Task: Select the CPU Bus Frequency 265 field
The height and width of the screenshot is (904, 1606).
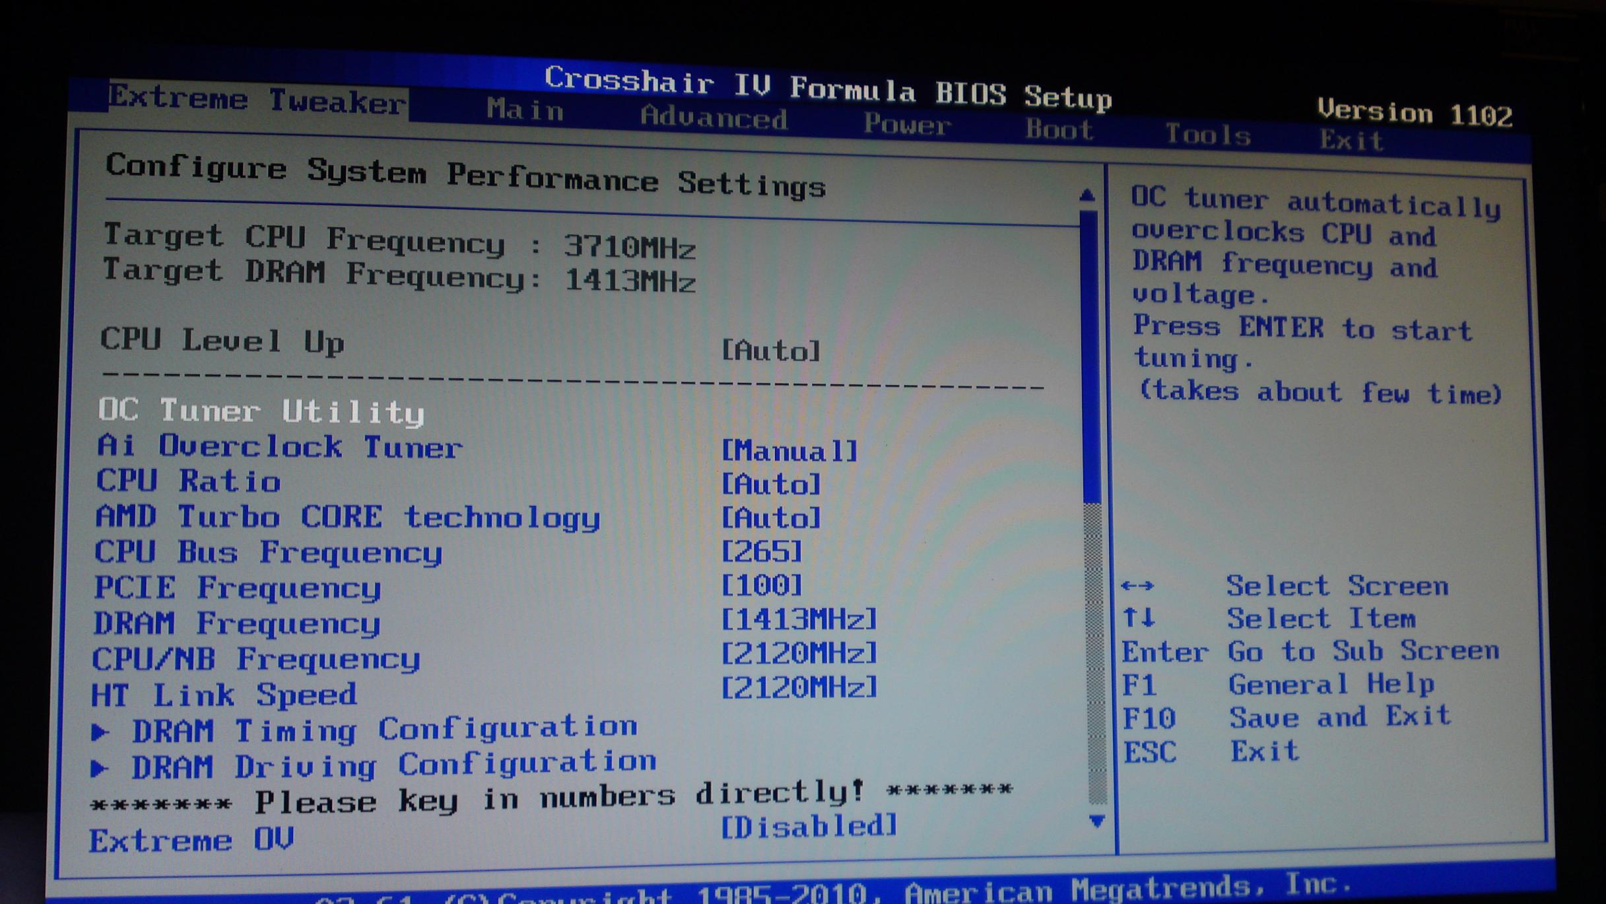Action: coord(762,551)
